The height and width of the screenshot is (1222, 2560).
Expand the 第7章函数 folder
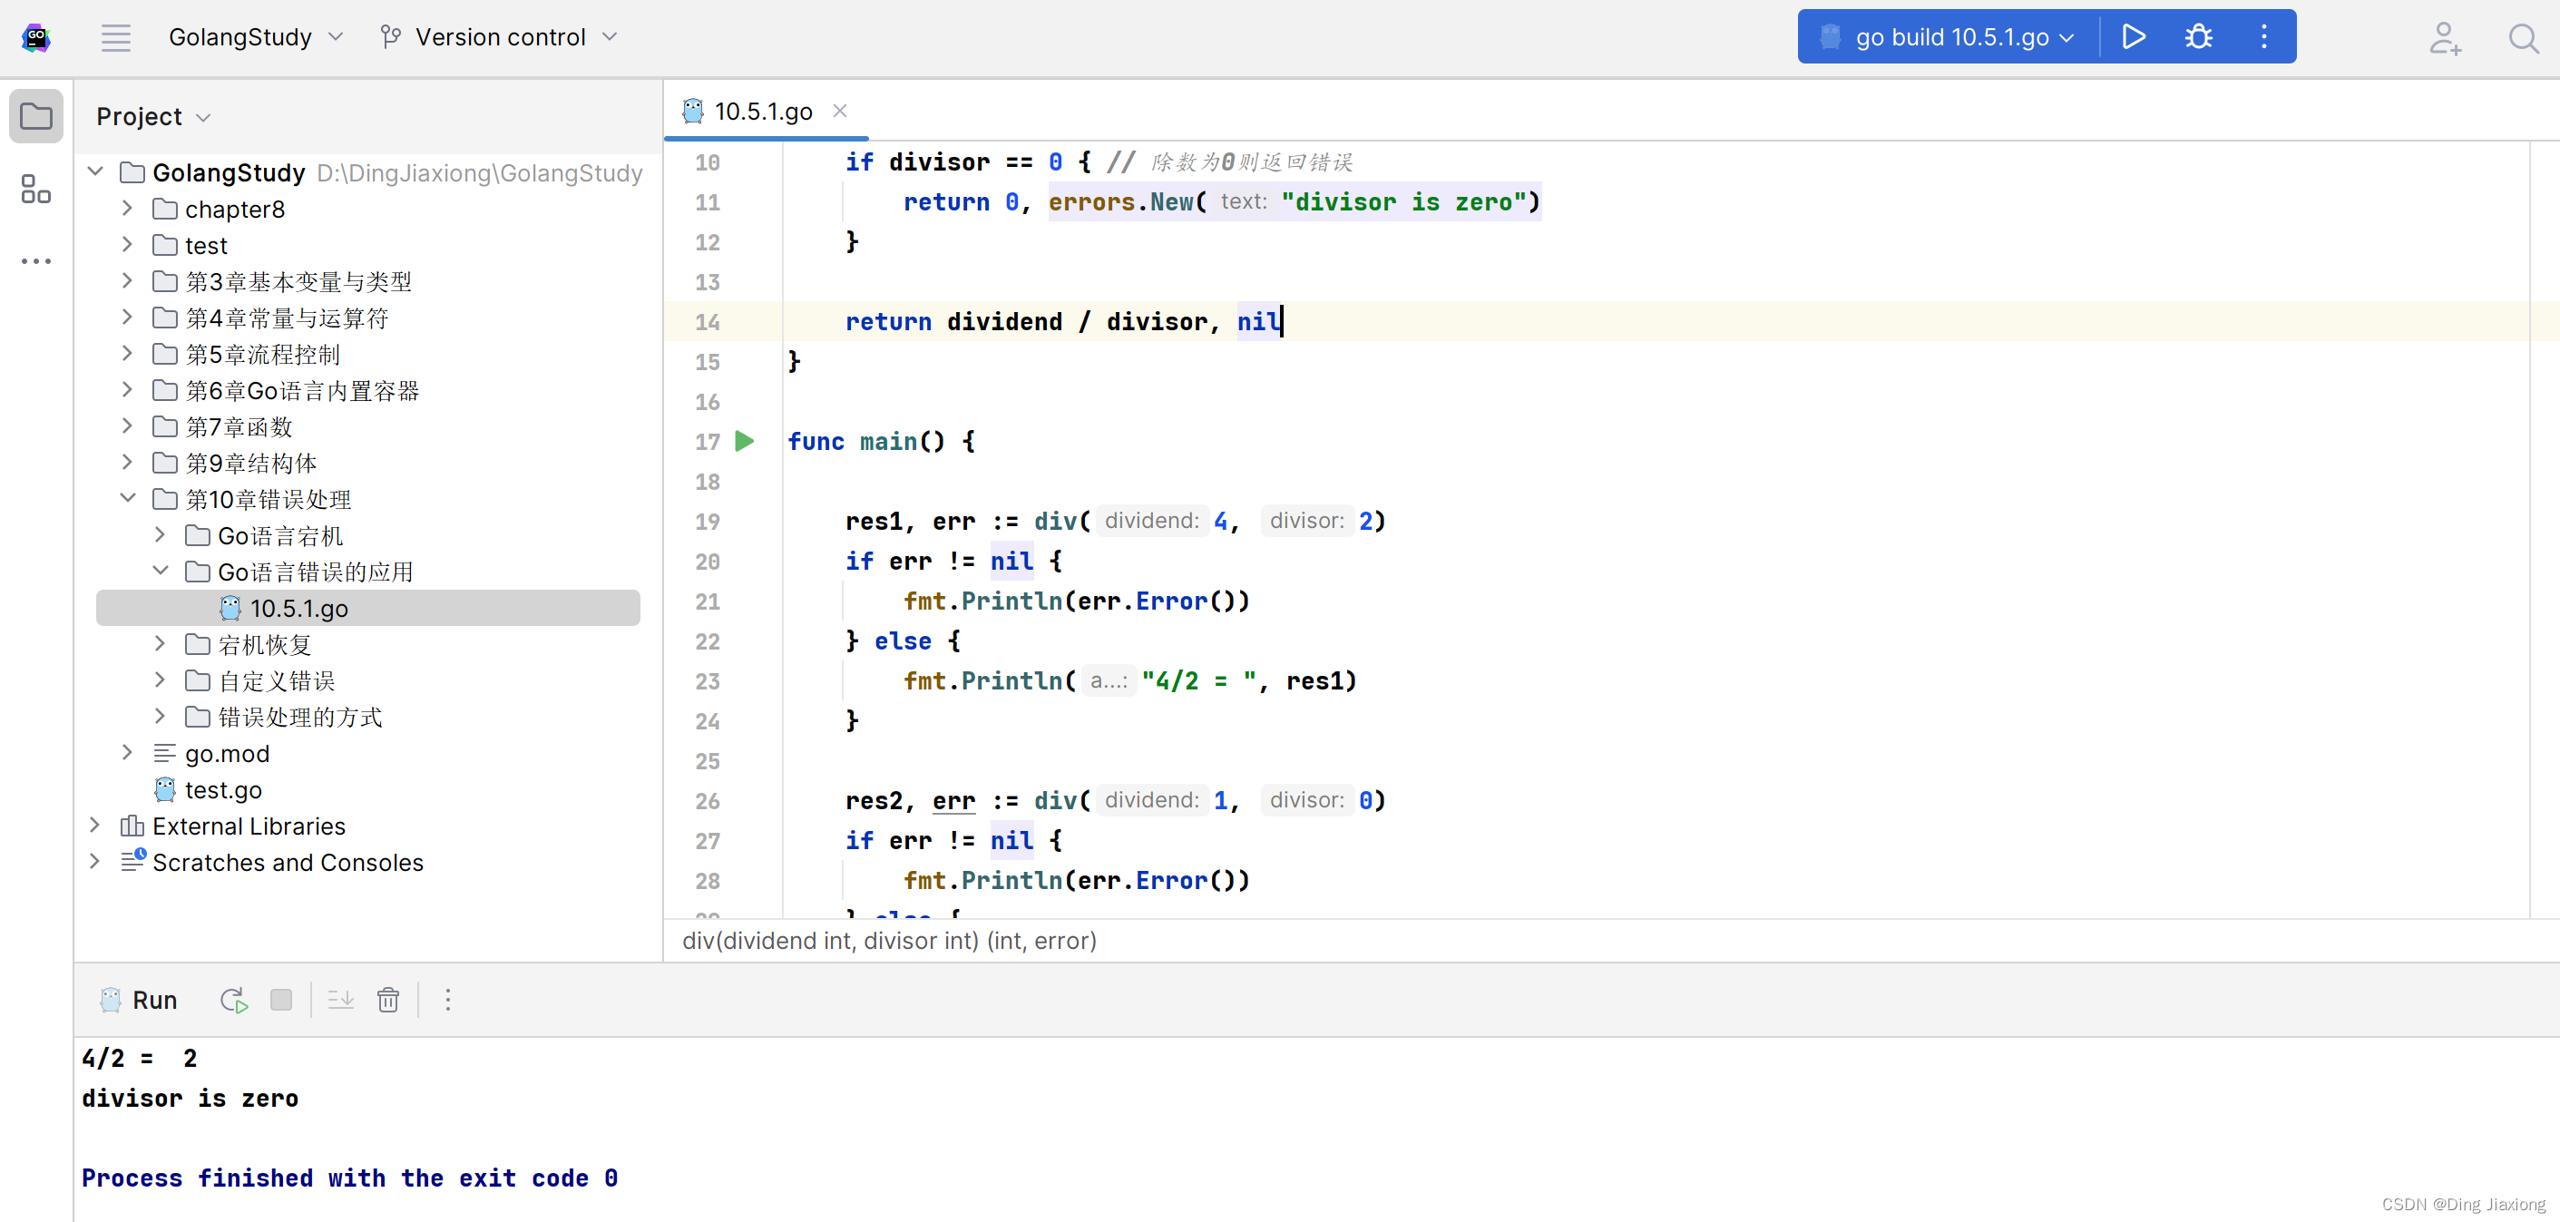(x=127, y=426)
